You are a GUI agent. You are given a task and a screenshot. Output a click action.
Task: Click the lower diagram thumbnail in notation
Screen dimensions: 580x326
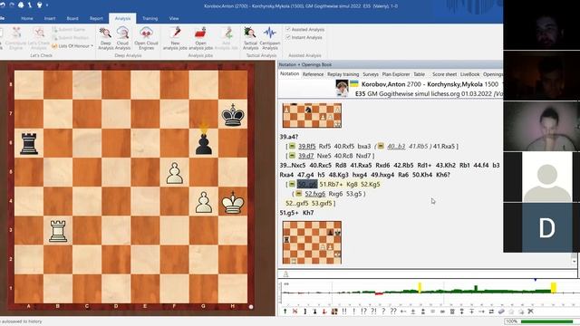pyautogui.click(x=312, y=243)
